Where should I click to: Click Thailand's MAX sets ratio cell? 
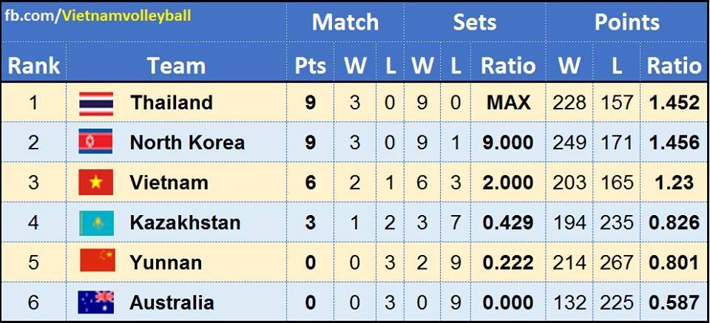pos(508,102)
